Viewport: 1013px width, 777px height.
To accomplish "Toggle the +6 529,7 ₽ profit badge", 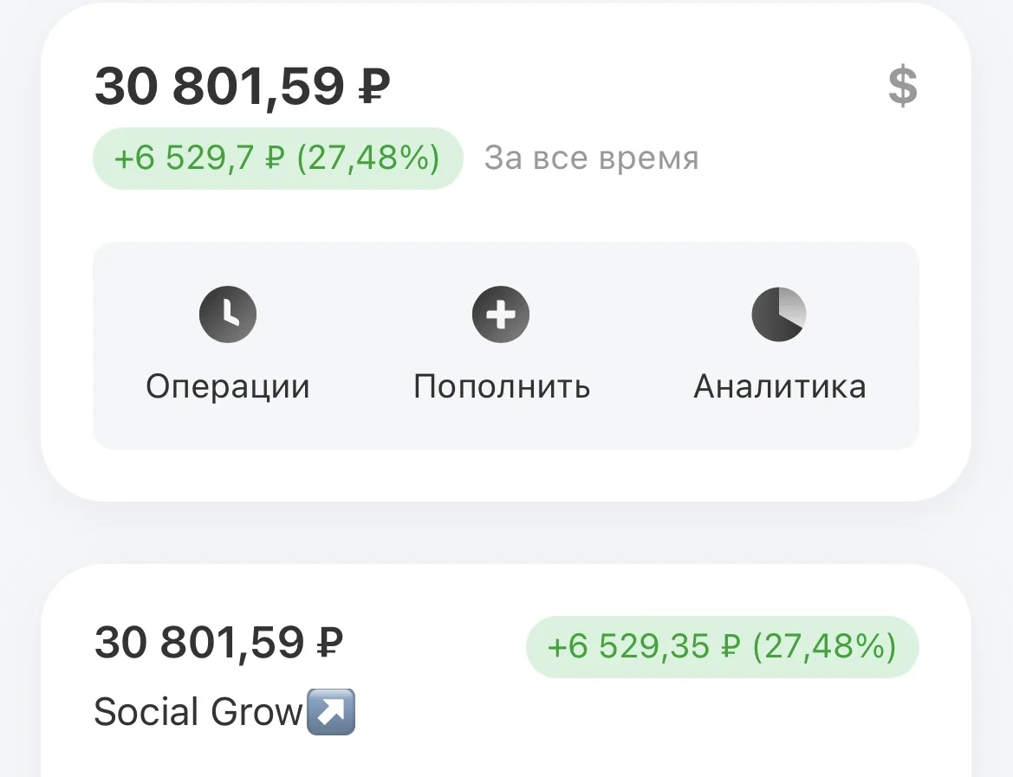I will coord(278,159).
